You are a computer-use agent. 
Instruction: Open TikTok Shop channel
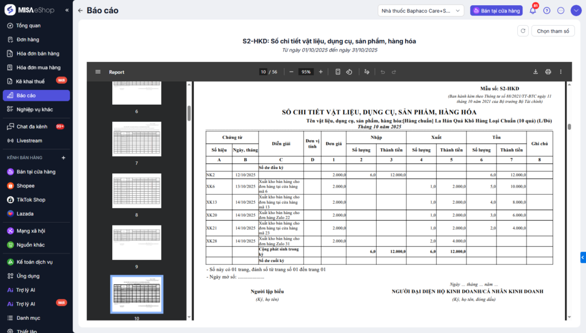pos(36,200)
